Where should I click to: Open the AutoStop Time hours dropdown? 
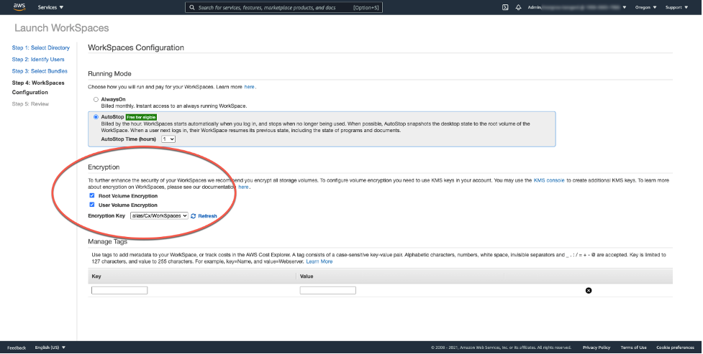point(168,139)
